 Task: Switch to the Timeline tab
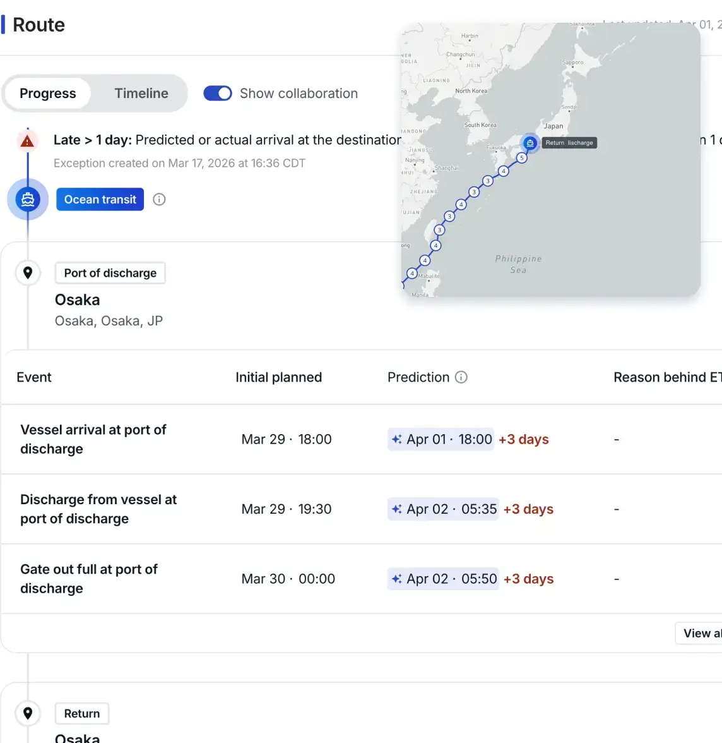pyautogui.click(x=141, y=94)
